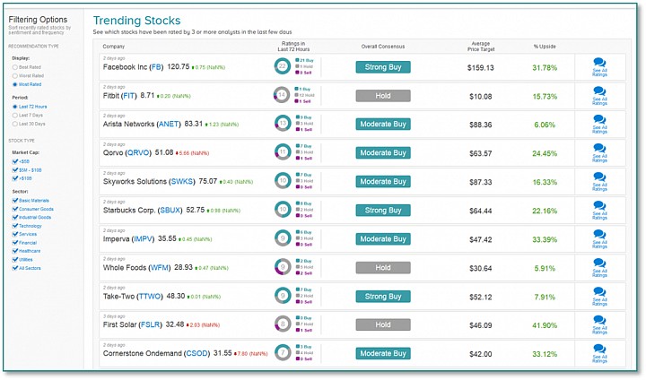The image size is (646, 380).
Task: Toggle the Industrial Goods sector checkbox
Action: point(15,218)
